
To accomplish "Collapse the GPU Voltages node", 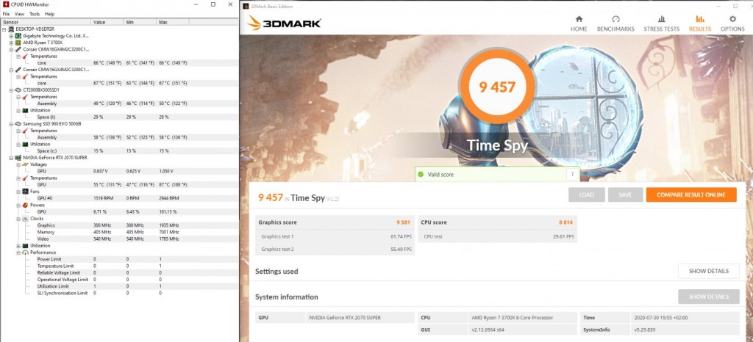I will pos(18,164).
